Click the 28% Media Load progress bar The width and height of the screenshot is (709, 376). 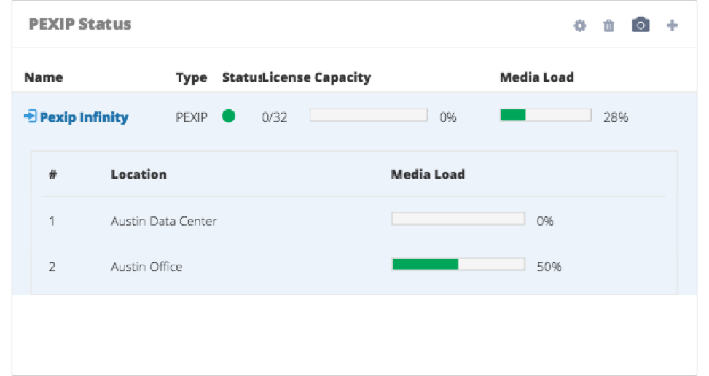pos(546,115)
